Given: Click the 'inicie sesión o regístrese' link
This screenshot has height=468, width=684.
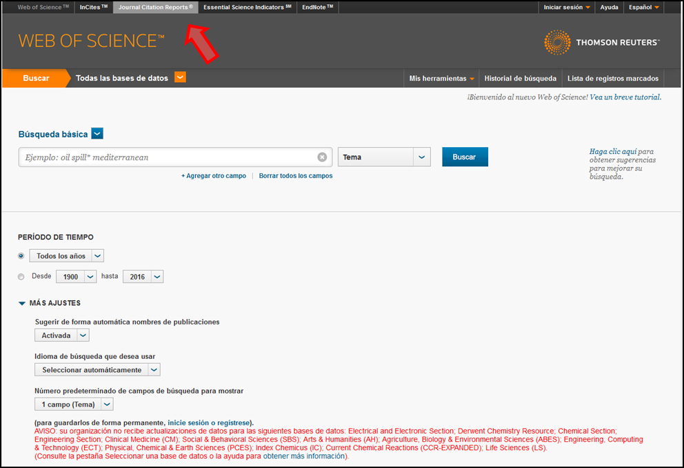Looking at the screenshot, I should click(x=209, y=422).
